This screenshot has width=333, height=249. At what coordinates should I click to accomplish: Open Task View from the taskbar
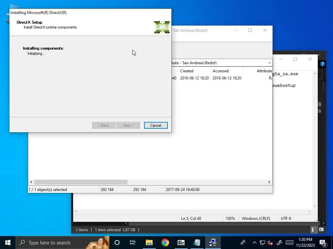click(x=133, y=243)
